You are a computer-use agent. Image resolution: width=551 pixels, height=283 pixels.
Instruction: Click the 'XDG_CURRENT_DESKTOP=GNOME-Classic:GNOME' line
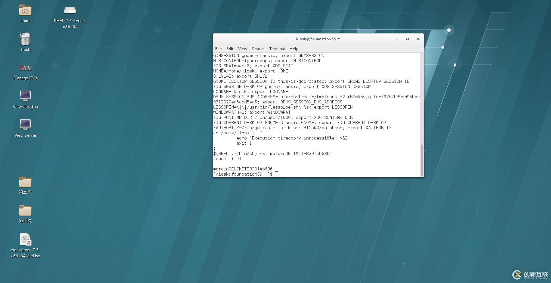pos(300,123)
